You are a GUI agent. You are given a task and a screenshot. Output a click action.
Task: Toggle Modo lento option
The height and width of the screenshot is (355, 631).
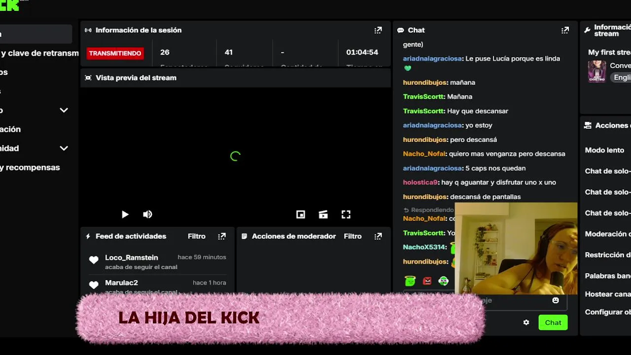click(604, 150)
